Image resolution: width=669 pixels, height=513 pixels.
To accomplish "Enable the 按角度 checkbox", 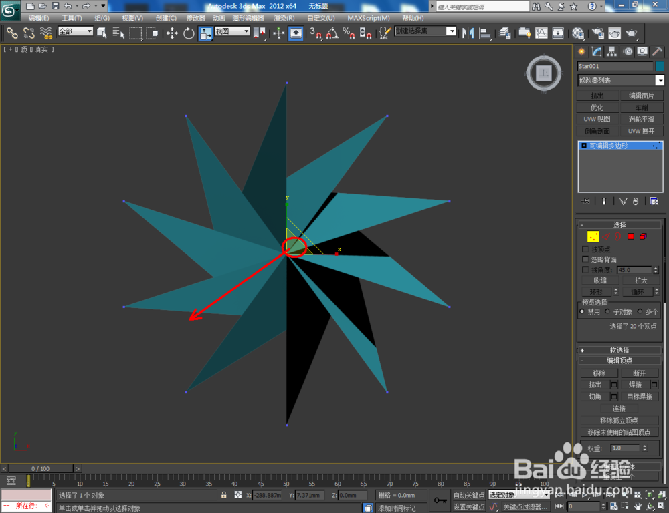I will [585, 270].
